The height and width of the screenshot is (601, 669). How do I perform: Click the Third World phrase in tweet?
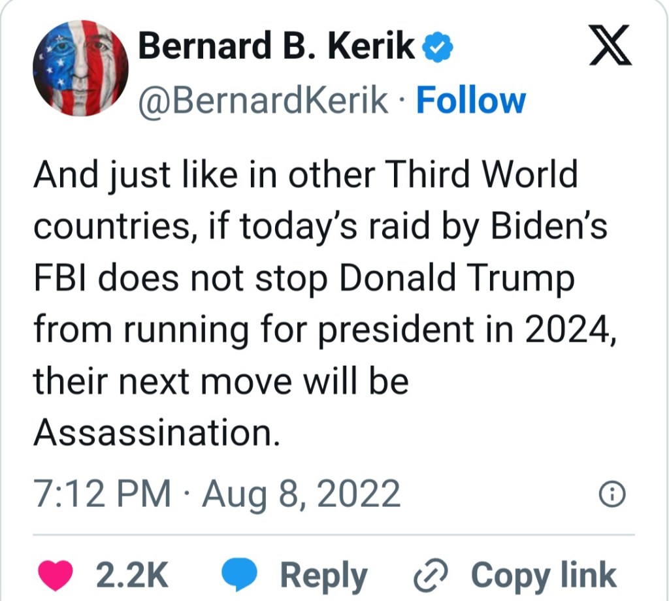pos(481,174)
